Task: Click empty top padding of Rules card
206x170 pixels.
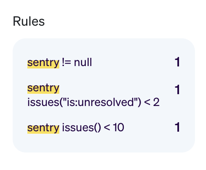Action: 104,47
